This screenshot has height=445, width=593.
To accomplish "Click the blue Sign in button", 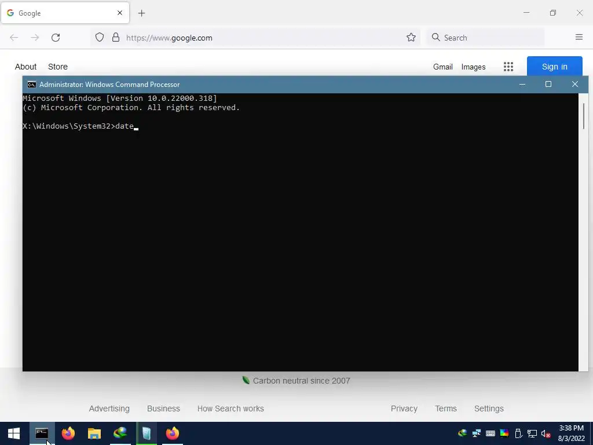I will coord(554,67).
